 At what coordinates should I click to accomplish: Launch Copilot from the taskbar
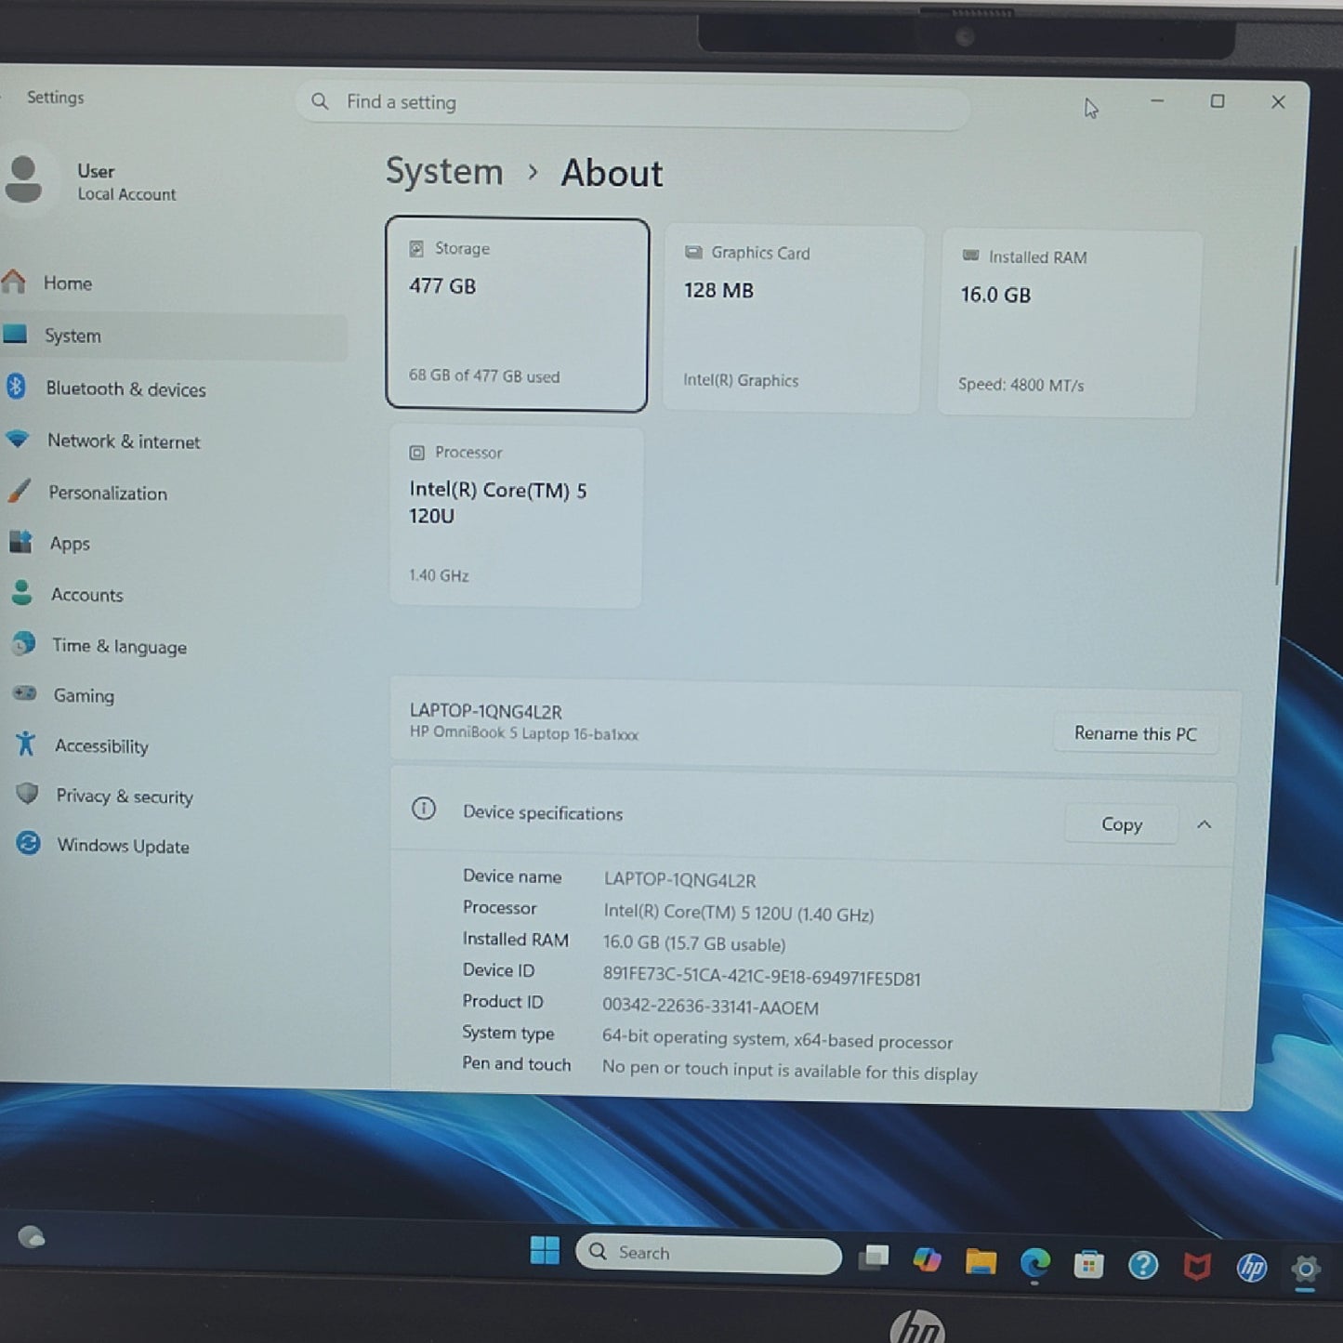pyautogui.click(x=927, y=1259)
